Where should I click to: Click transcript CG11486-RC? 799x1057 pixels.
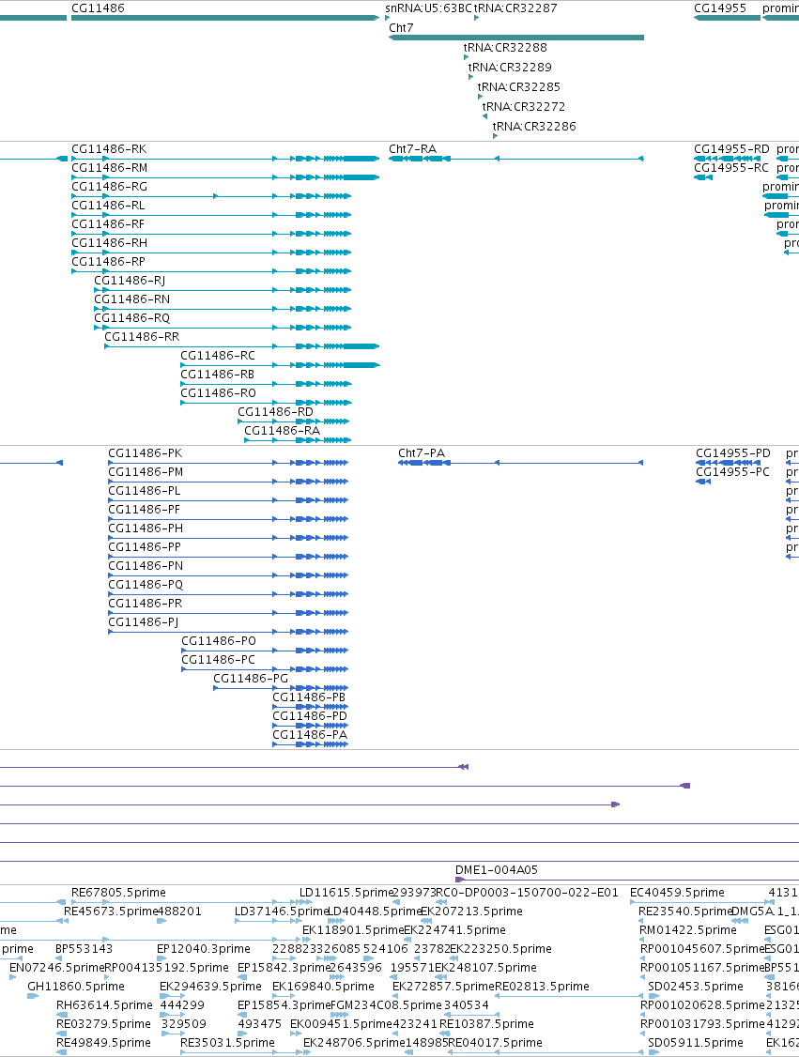[218, 356]
